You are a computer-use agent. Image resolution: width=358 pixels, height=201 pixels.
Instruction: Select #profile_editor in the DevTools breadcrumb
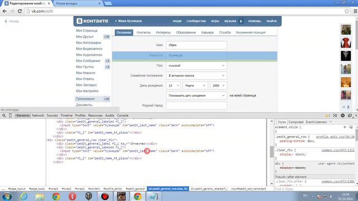coord(113,189)
